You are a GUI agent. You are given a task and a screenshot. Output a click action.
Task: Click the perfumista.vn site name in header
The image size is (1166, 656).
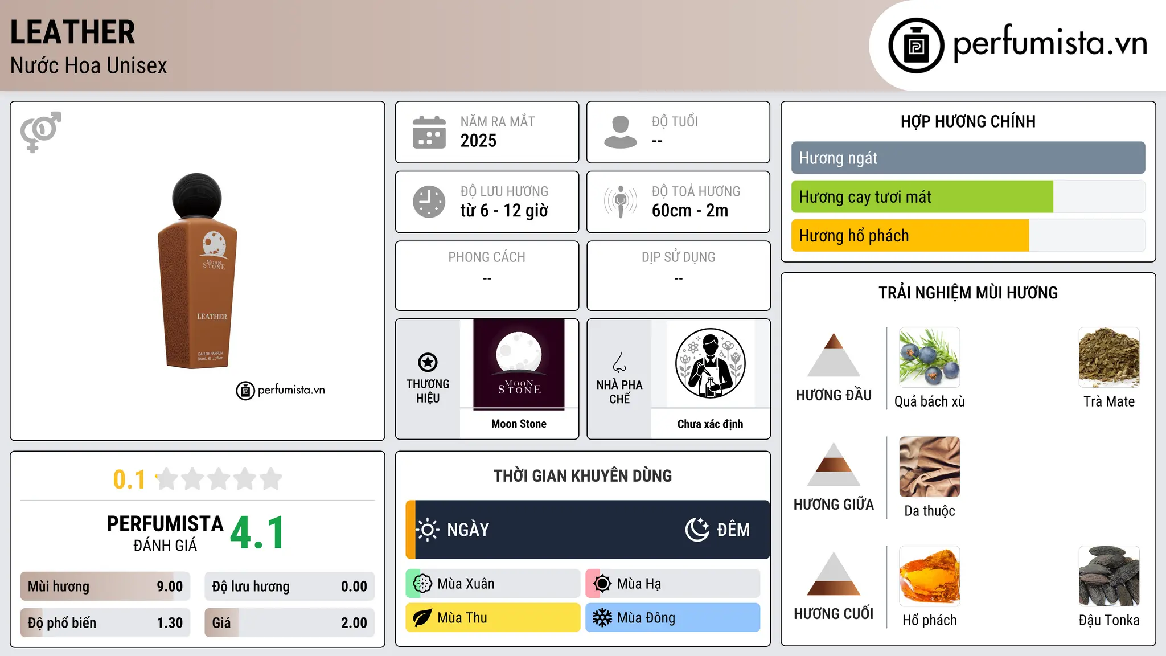point(1050,43)
